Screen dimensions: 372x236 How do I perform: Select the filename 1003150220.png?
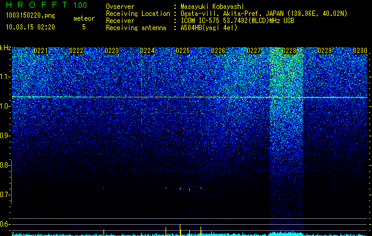[x=31, y=15]
